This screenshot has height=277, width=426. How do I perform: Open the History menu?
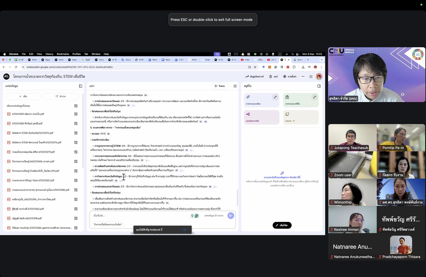coord(49,54)
